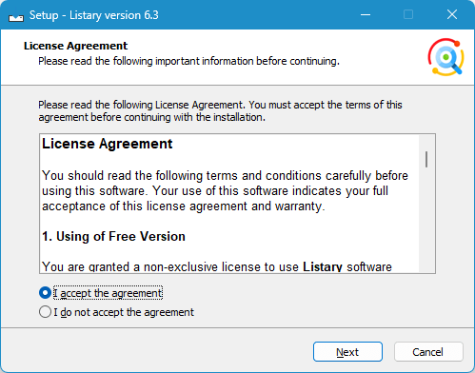Proceed with the Next button
The width and height of the screenshot is (475, 373).
[347, 352]
